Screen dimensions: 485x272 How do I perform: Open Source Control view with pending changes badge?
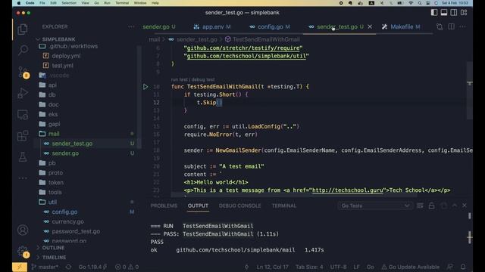tap(23, 73)
